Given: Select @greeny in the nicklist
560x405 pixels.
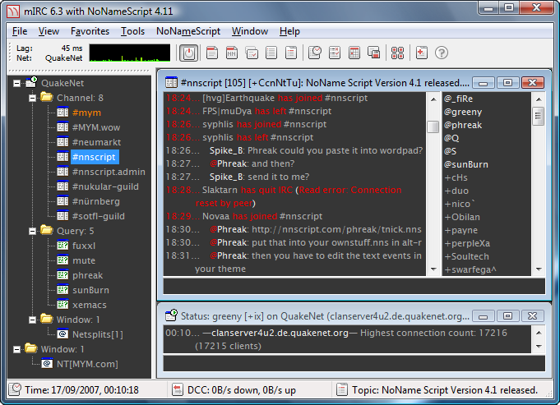Looking at the screenshot, I should click(x=463, y=112).
